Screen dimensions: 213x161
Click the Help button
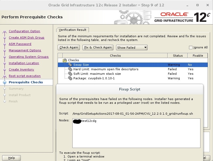pos(11,158)
